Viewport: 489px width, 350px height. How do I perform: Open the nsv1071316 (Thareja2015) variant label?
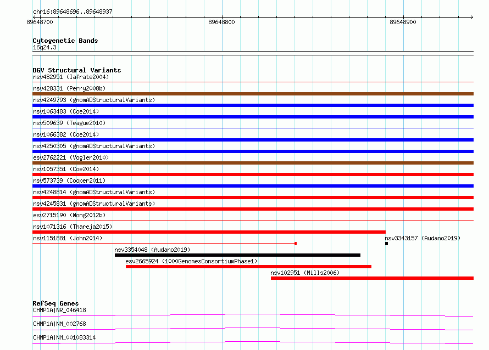click(x=73, y=227)
